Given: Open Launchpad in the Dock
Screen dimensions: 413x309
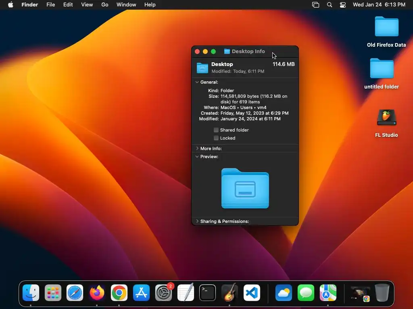Looking at the screenshot, I should 53,293.
